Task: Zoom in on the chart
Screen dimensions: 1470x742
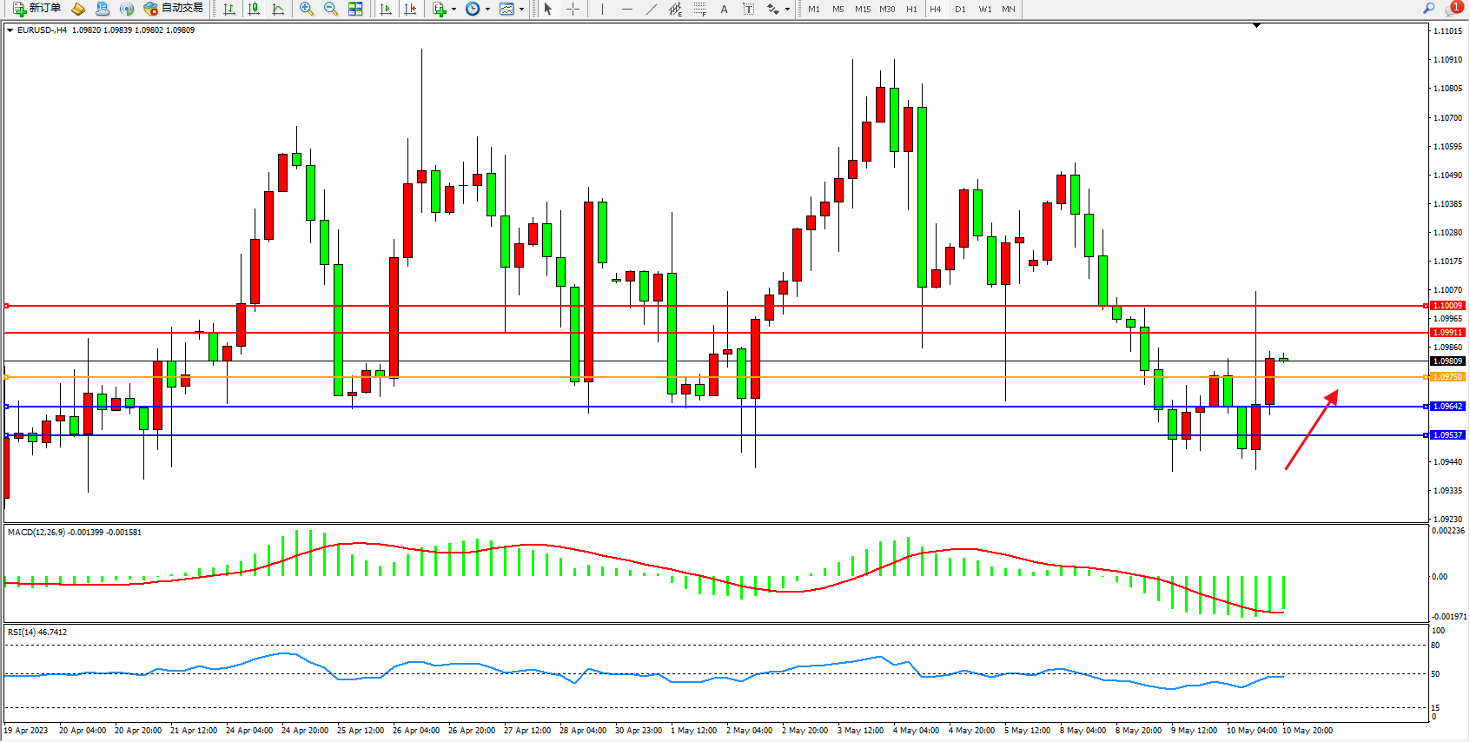Action: click(306, 9)
